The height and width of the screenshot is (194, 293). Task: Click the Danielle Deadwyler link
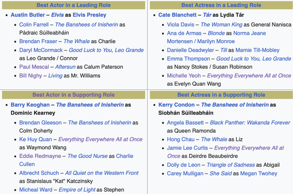[190, 50]
